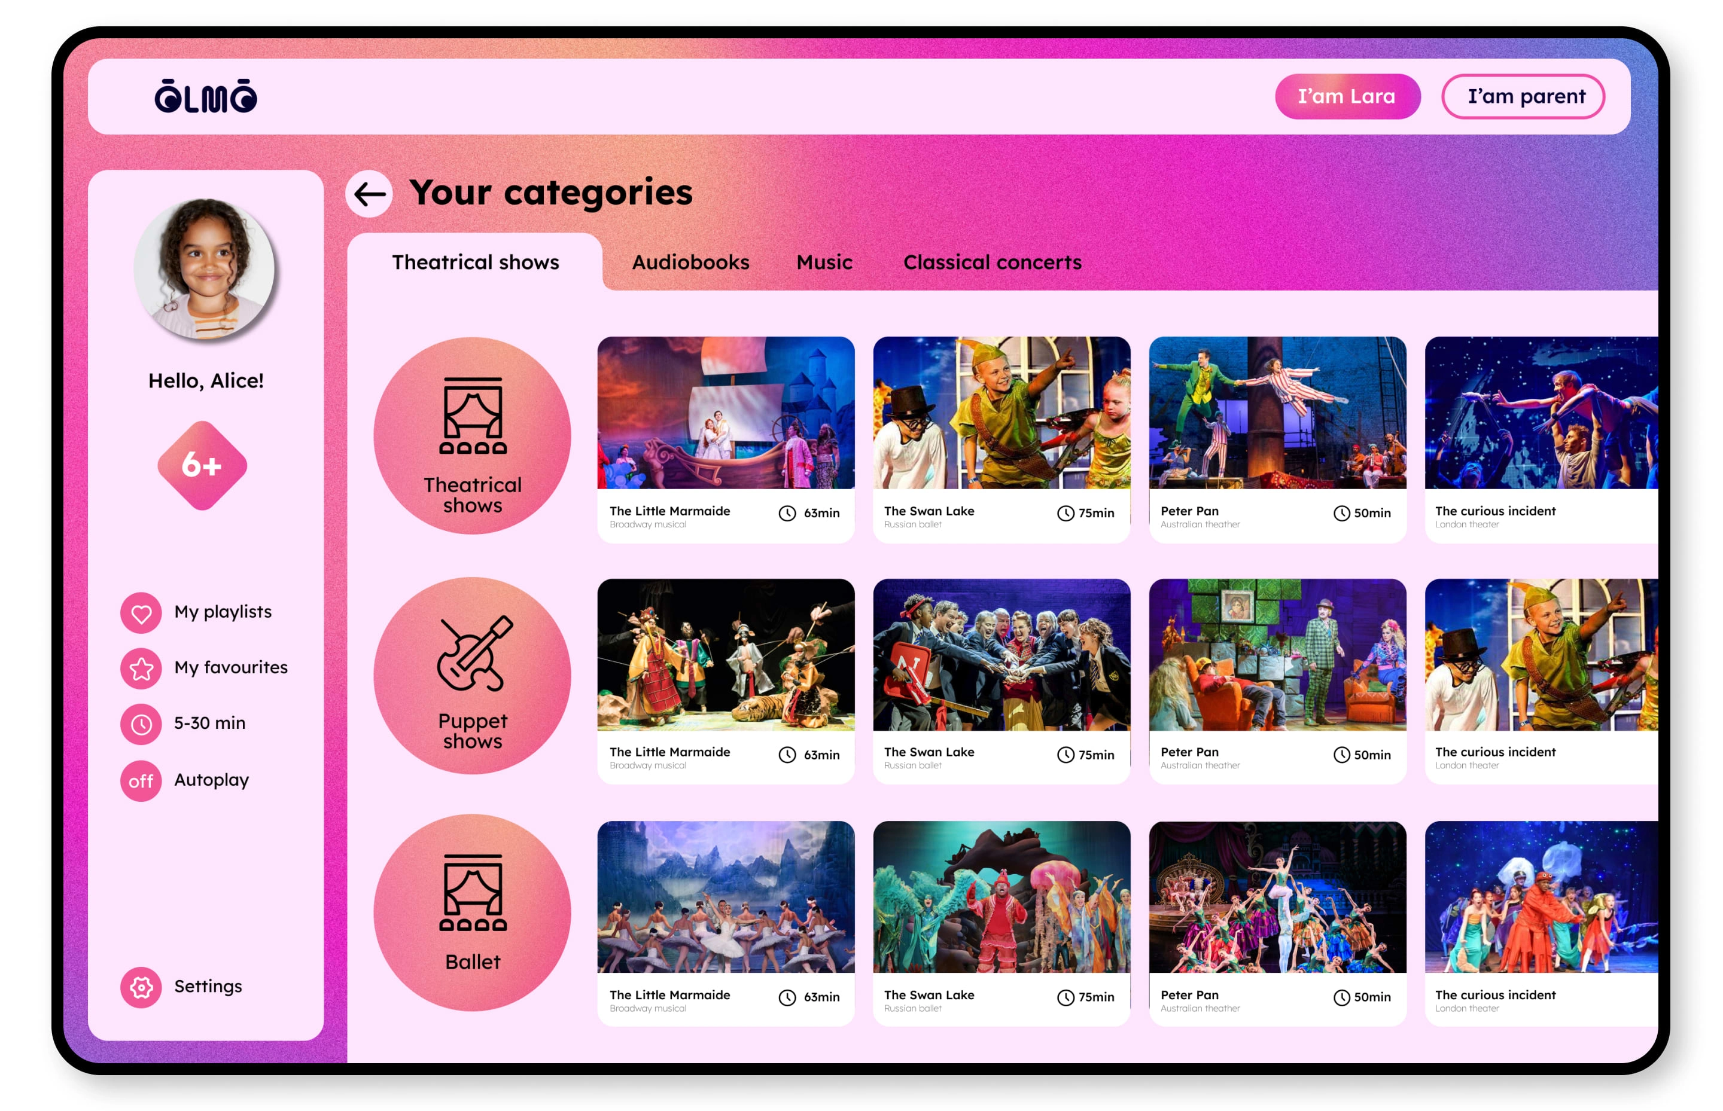
Task: Open My playlists heart icon
Action: point(141,614)
